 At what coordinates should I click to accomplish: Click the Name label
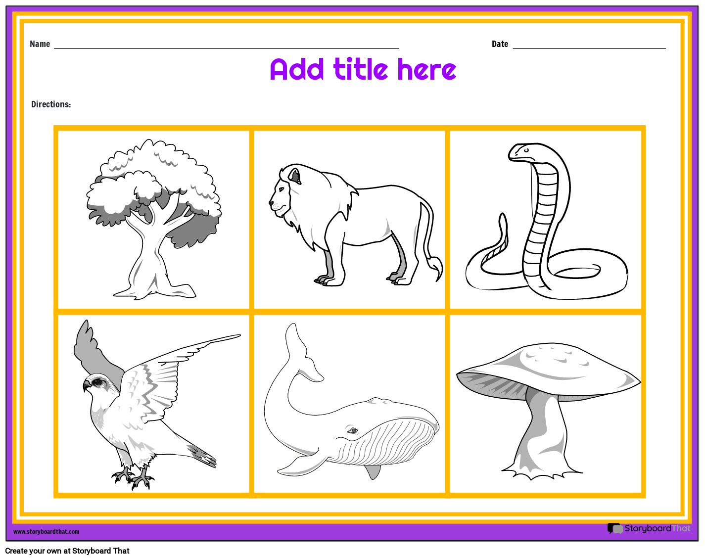40,44
